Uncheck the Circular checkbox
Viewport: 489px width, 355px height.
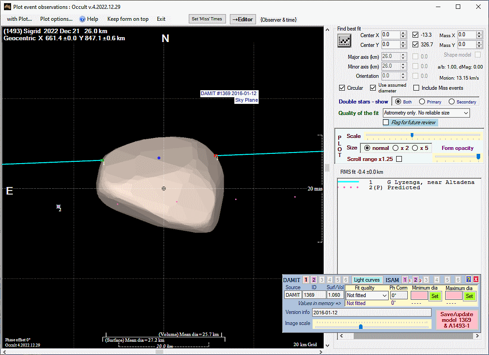(342, 88)
